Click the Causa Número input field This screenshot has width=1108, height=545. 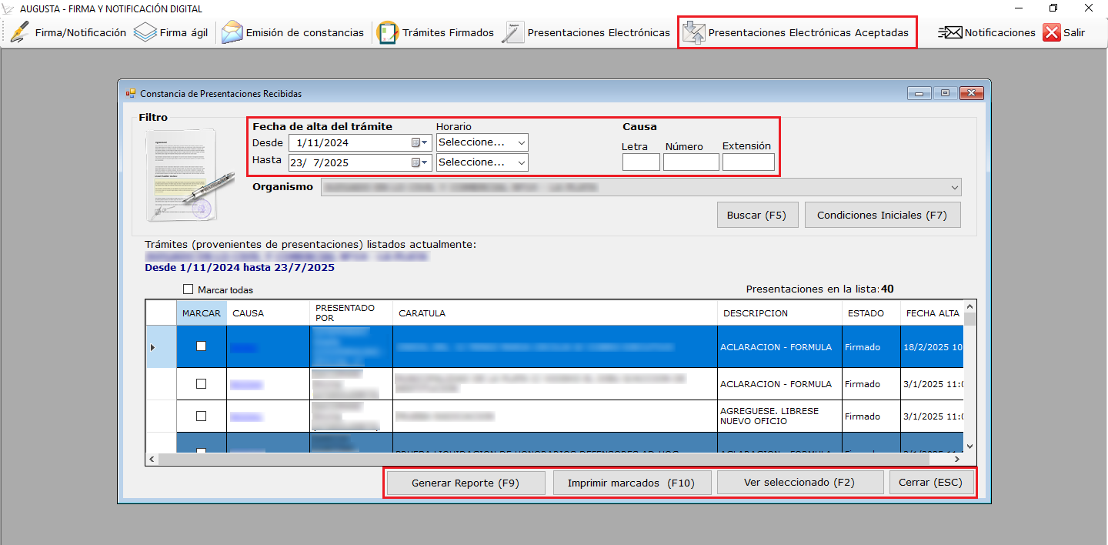click(x=690, y=162)
